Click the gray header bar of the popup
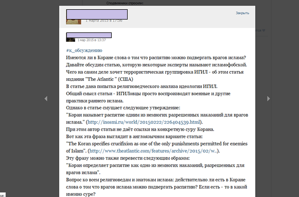The width and height of the screenshot is (299, 197). pos(157,17)
